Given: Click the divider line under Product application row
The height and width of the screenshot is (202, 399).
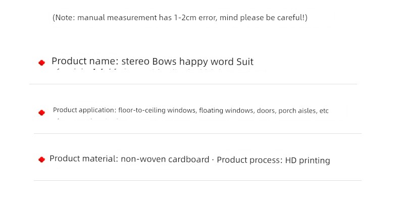Looking at the screenshot, I should 197,133.
